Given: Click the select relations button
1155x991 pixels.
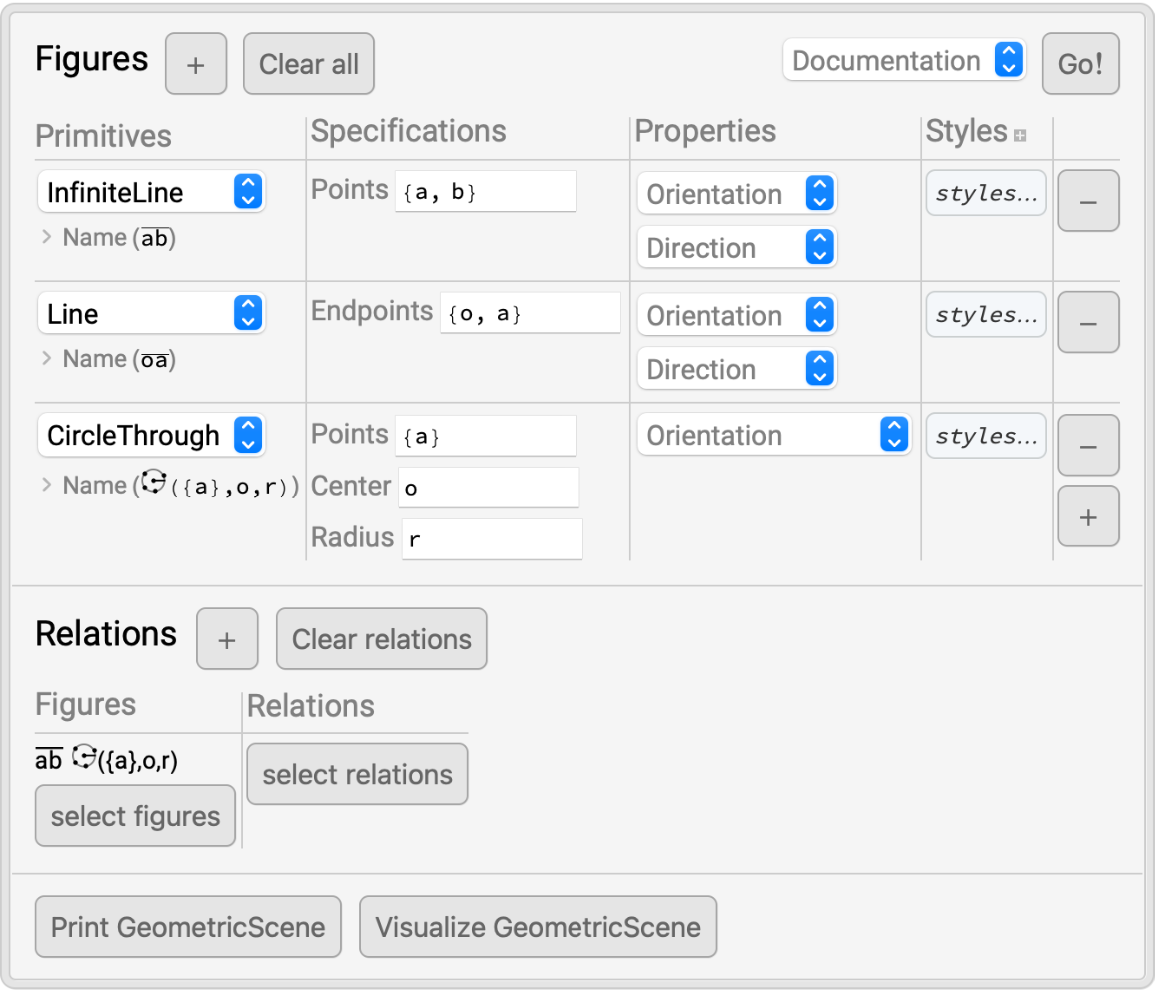Looking at the screenshot, I should point(357,774).
